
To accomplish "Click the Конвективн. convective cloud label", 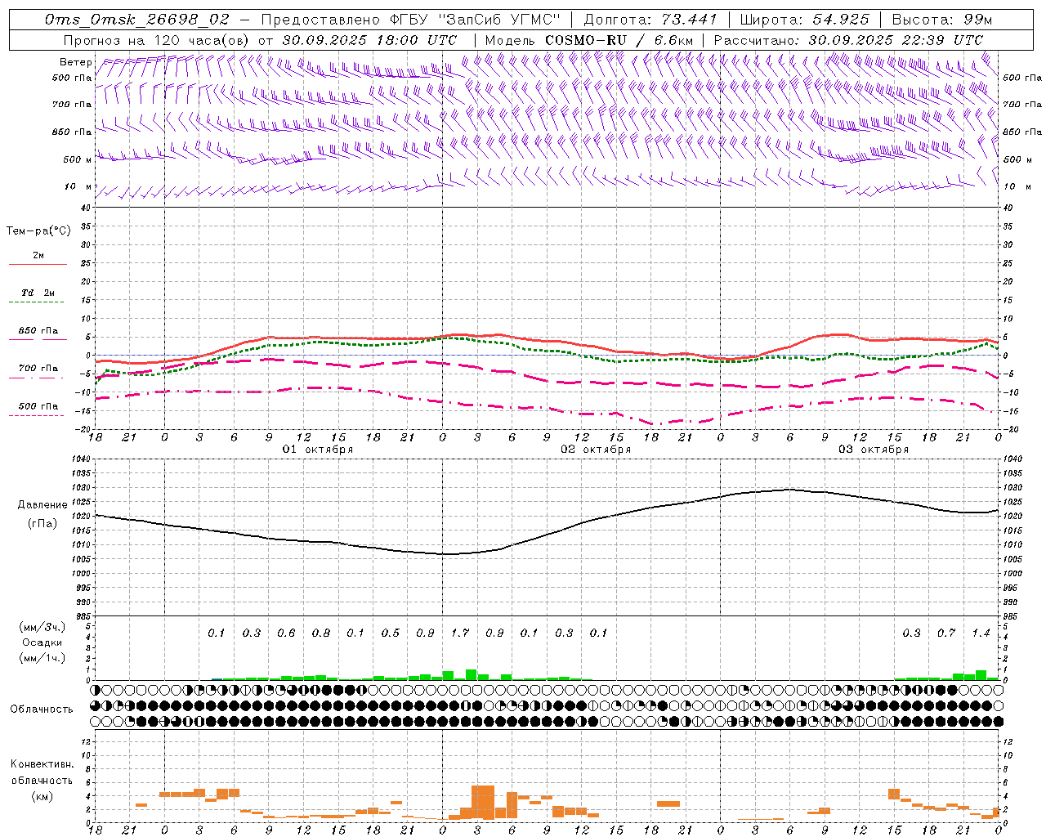I will [42, 764].
